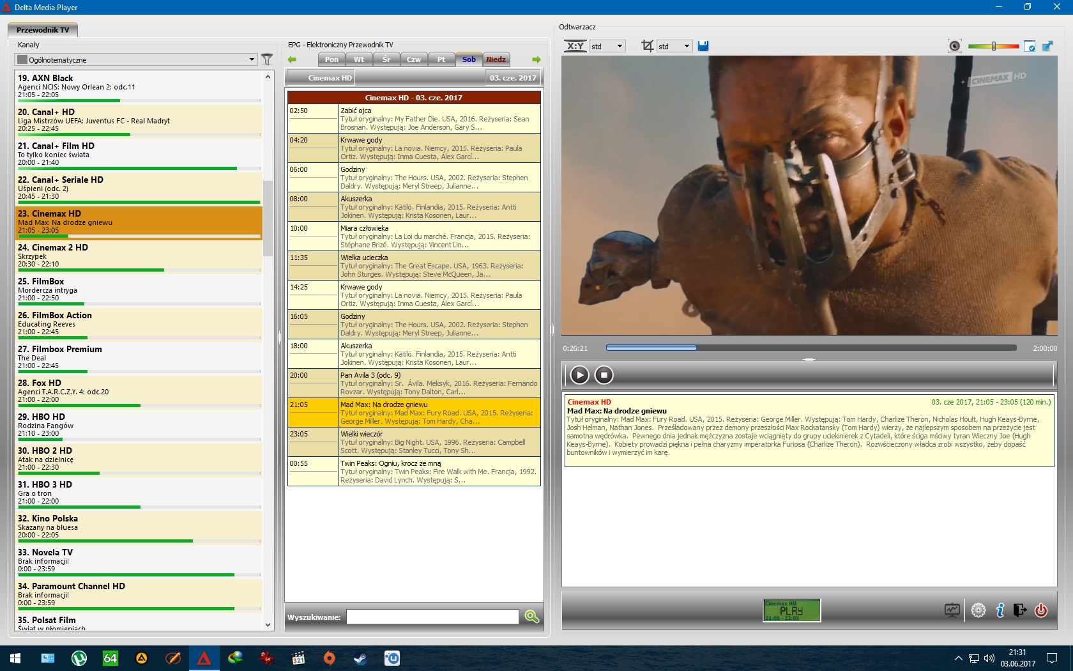Detach player with the blue arrow icon
This screenshot has height=671, width=1073.
[x=1047, y=46]
